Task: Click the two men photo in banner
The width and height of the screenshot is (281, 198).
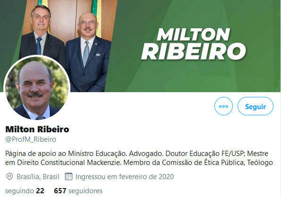Action: 67,46
